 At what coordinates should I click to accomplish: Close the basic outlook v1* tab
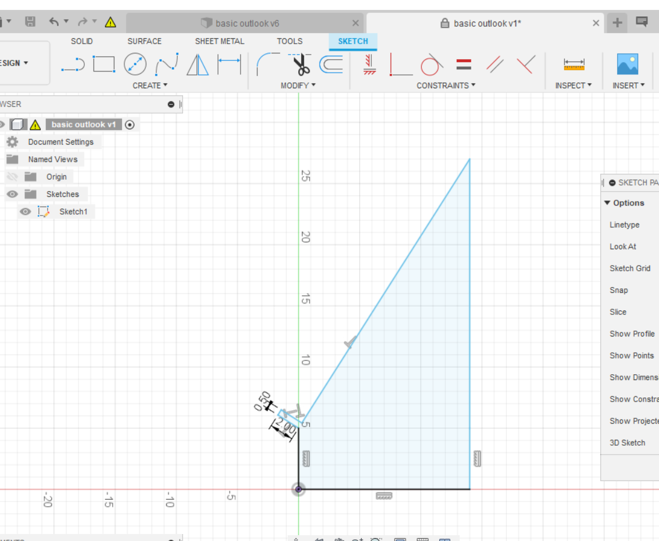coord(596,23)
